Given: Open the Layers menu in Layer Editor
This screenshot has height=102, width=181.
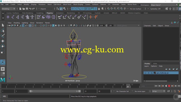Looking at the screenshot, I should pos(146,66).
